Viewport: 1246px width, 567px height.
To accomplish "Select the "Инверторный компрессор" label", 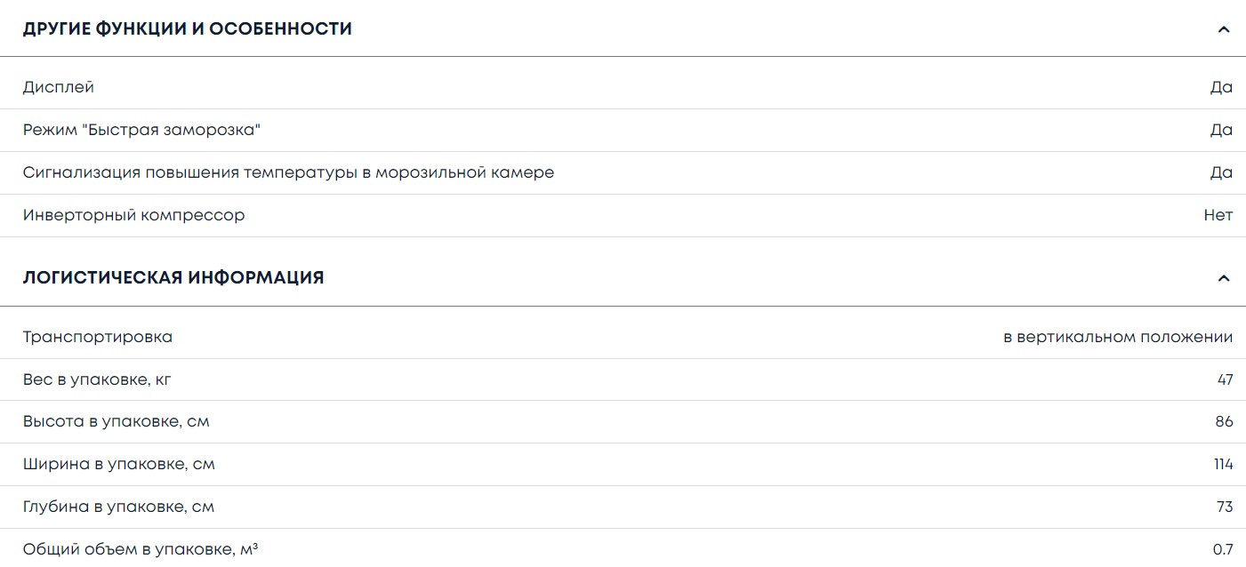I will pos(133,215).
